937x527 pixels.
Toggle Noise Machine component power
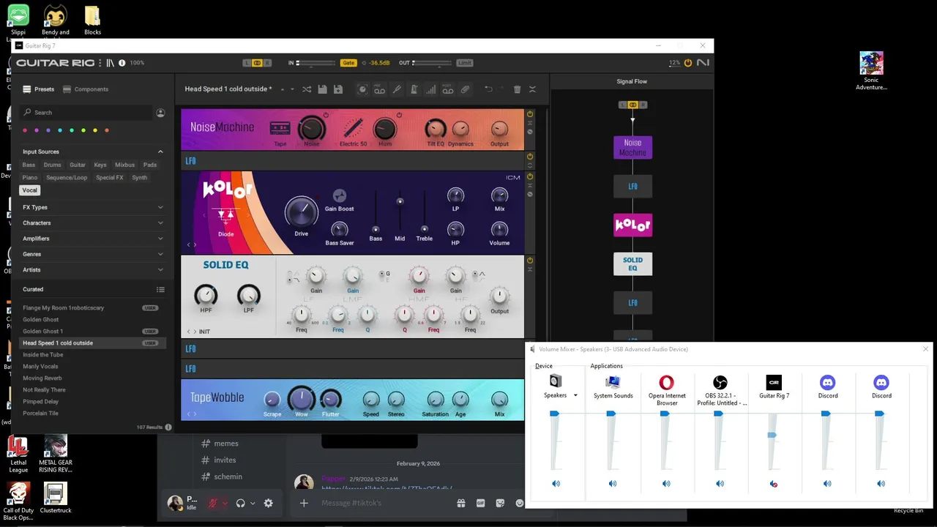pyautogui.click(x=530, y=114)
